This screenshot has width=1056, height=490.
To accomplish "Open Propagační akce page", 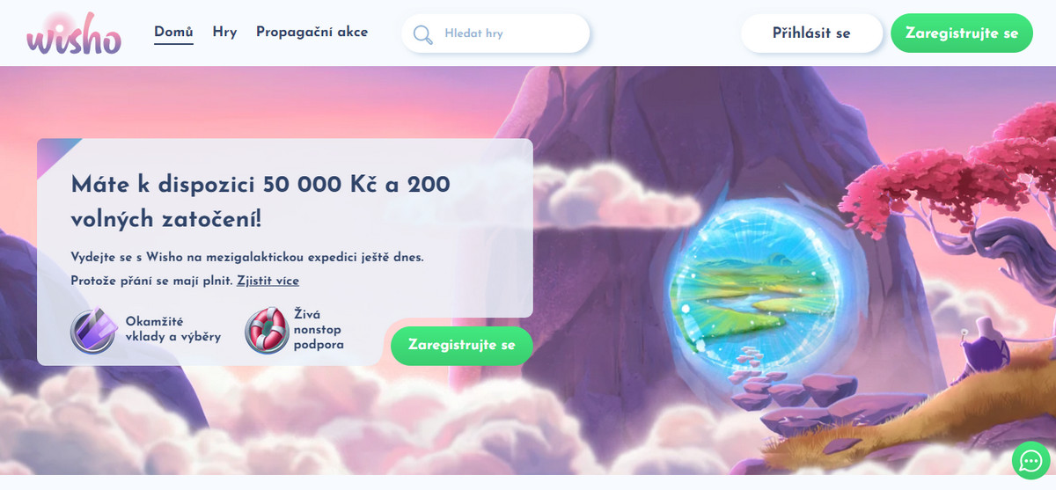I will pyautogui.click(x=312, y=32).
